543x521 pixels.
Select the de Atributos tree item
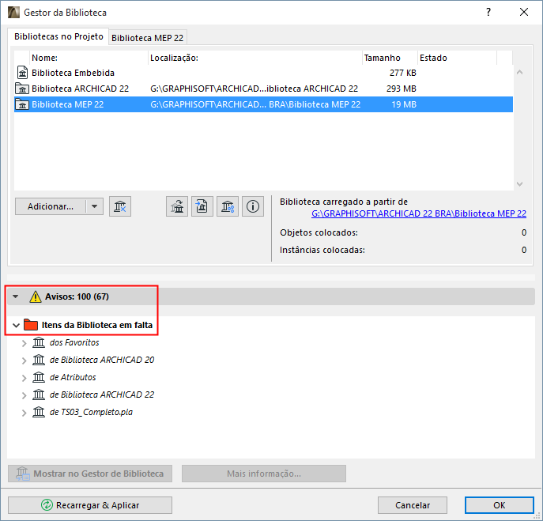[73, 377]
